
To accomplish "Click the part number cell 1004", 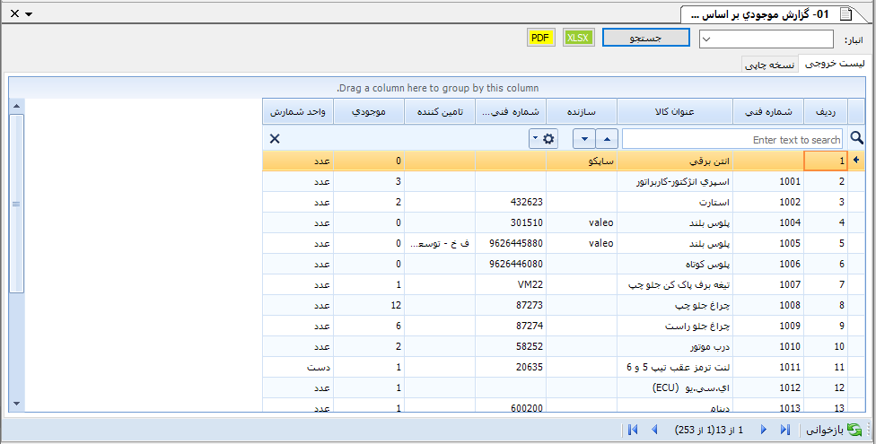I will coord(768,222).
